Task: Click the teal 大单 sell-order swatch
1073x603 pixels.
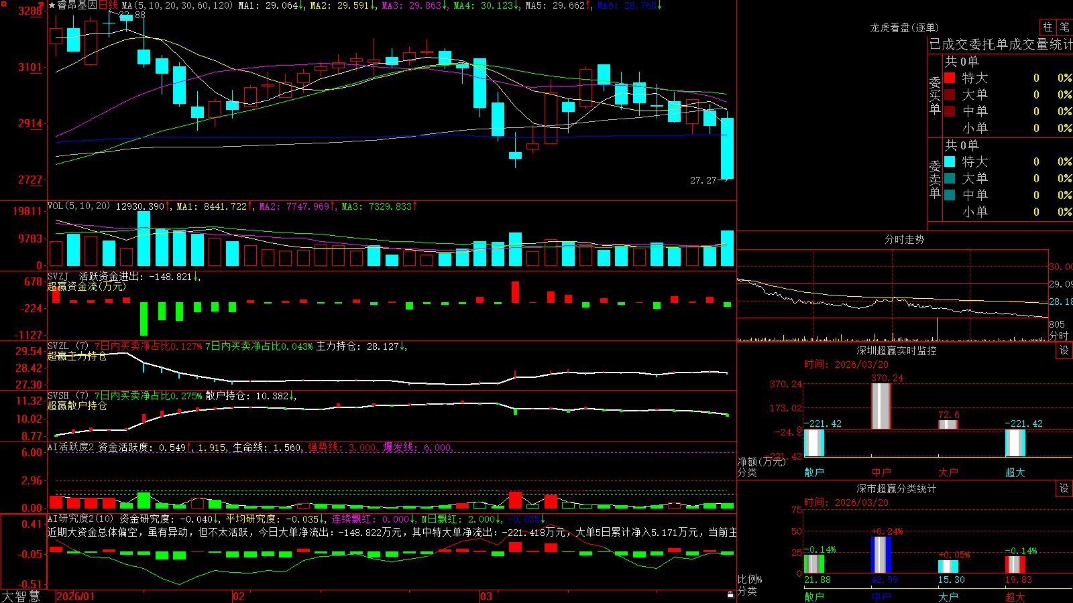Action: pyautogui.click(x=950, y=178)
